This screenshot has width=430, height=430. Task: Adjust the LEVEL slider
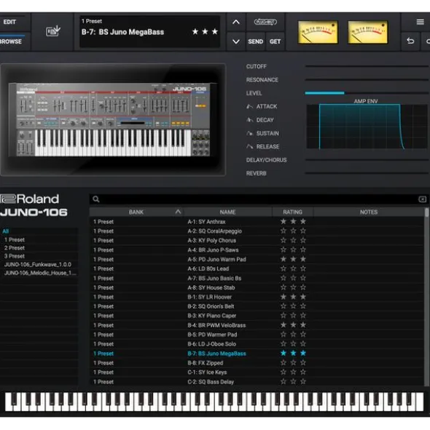pyautogui.click(x=367, y=93)
